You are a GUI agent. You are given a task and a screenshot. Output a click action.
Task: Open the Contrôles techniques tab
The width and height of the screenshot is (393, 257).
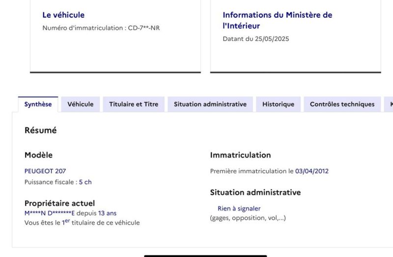[x=342, y=104]
